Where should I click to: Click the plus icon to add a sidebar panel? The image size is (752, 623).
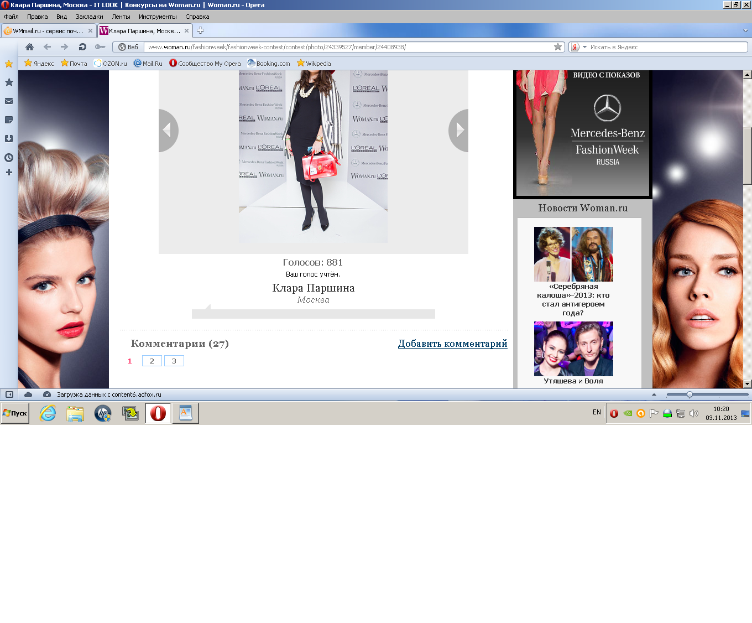point(9,173)
